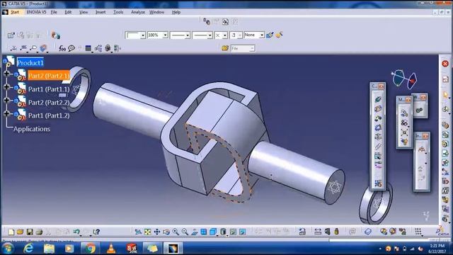Click the Normal View icon
453x255 pixels.
coord(194,232)
